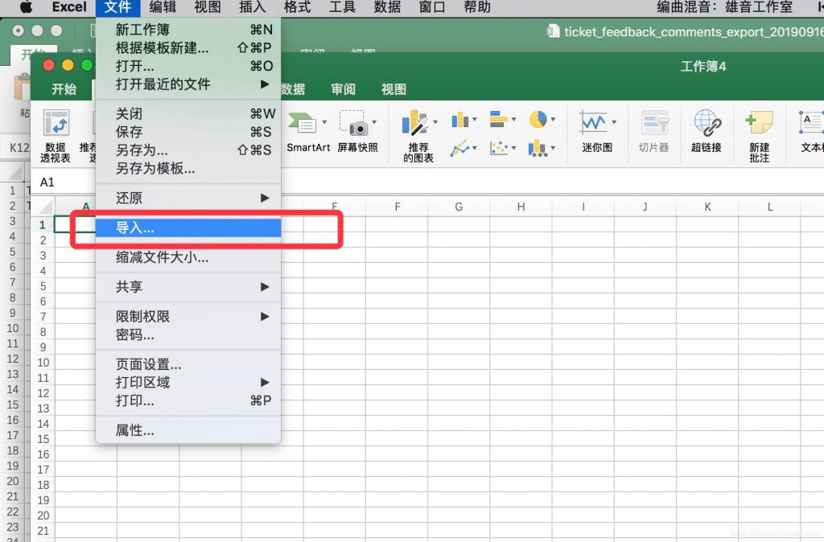
Task: Select row 16 header in 工作簿4
Action: tap(43, 454)
